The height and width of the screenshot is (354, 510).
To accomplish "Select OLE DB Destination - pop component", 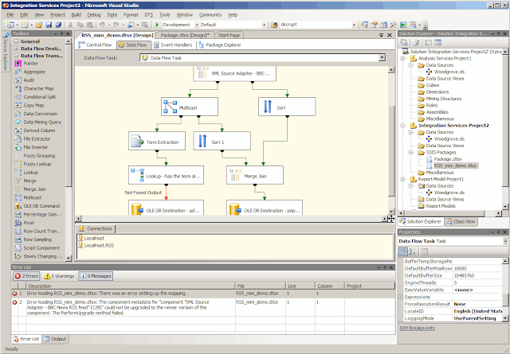I will pos(264,208).
